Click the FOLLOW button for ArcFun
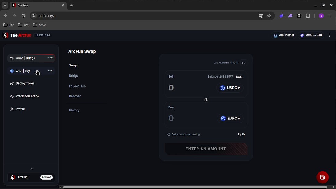 [x=46, y=177]
